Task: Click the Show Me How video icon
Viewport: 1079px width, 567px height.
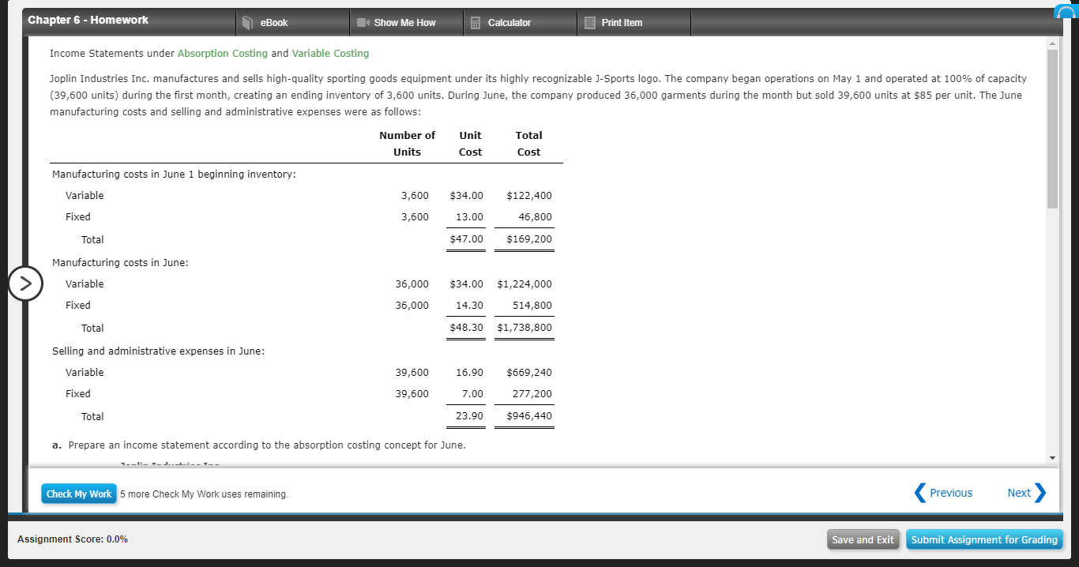Action: point(363,23)
